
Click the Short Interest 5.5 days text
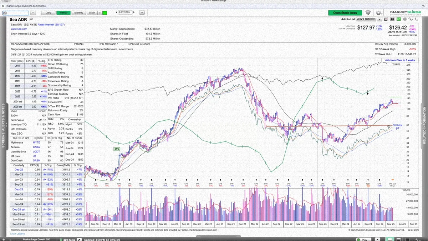28,34
